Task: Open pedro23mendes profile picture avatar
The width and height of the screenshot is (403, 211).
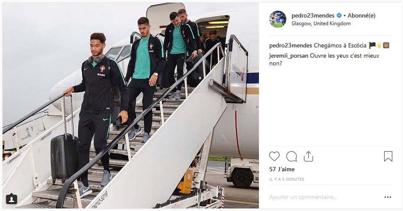Action: pyautogui.click(x=278, y=19)
